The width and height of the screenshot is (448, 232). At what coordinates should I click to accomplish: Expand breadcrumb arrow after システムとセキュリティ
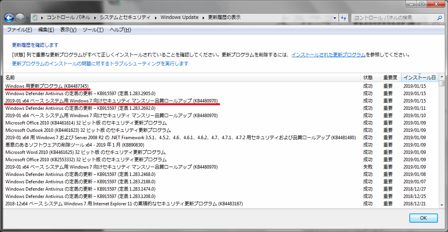click(156, 17)
